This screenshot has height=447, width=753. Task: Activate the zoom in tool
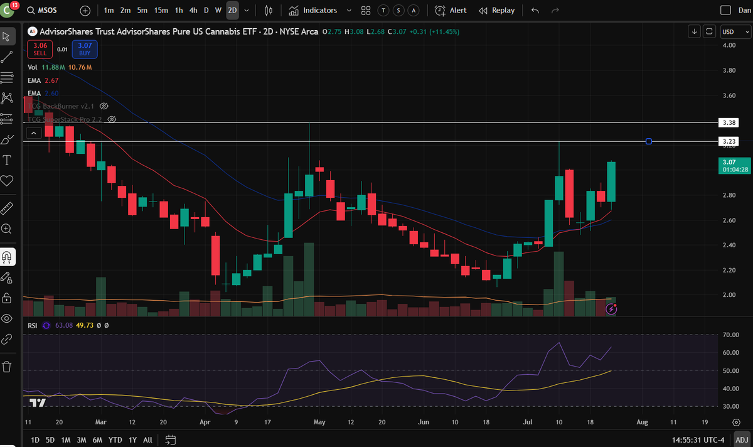(8, 229)
